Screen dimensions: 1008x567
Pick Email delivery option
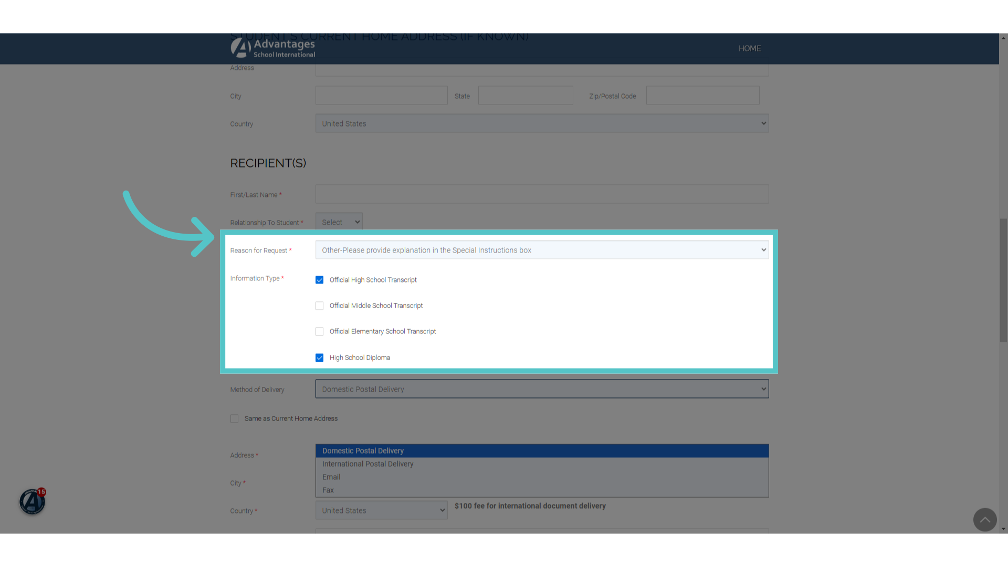542,477
